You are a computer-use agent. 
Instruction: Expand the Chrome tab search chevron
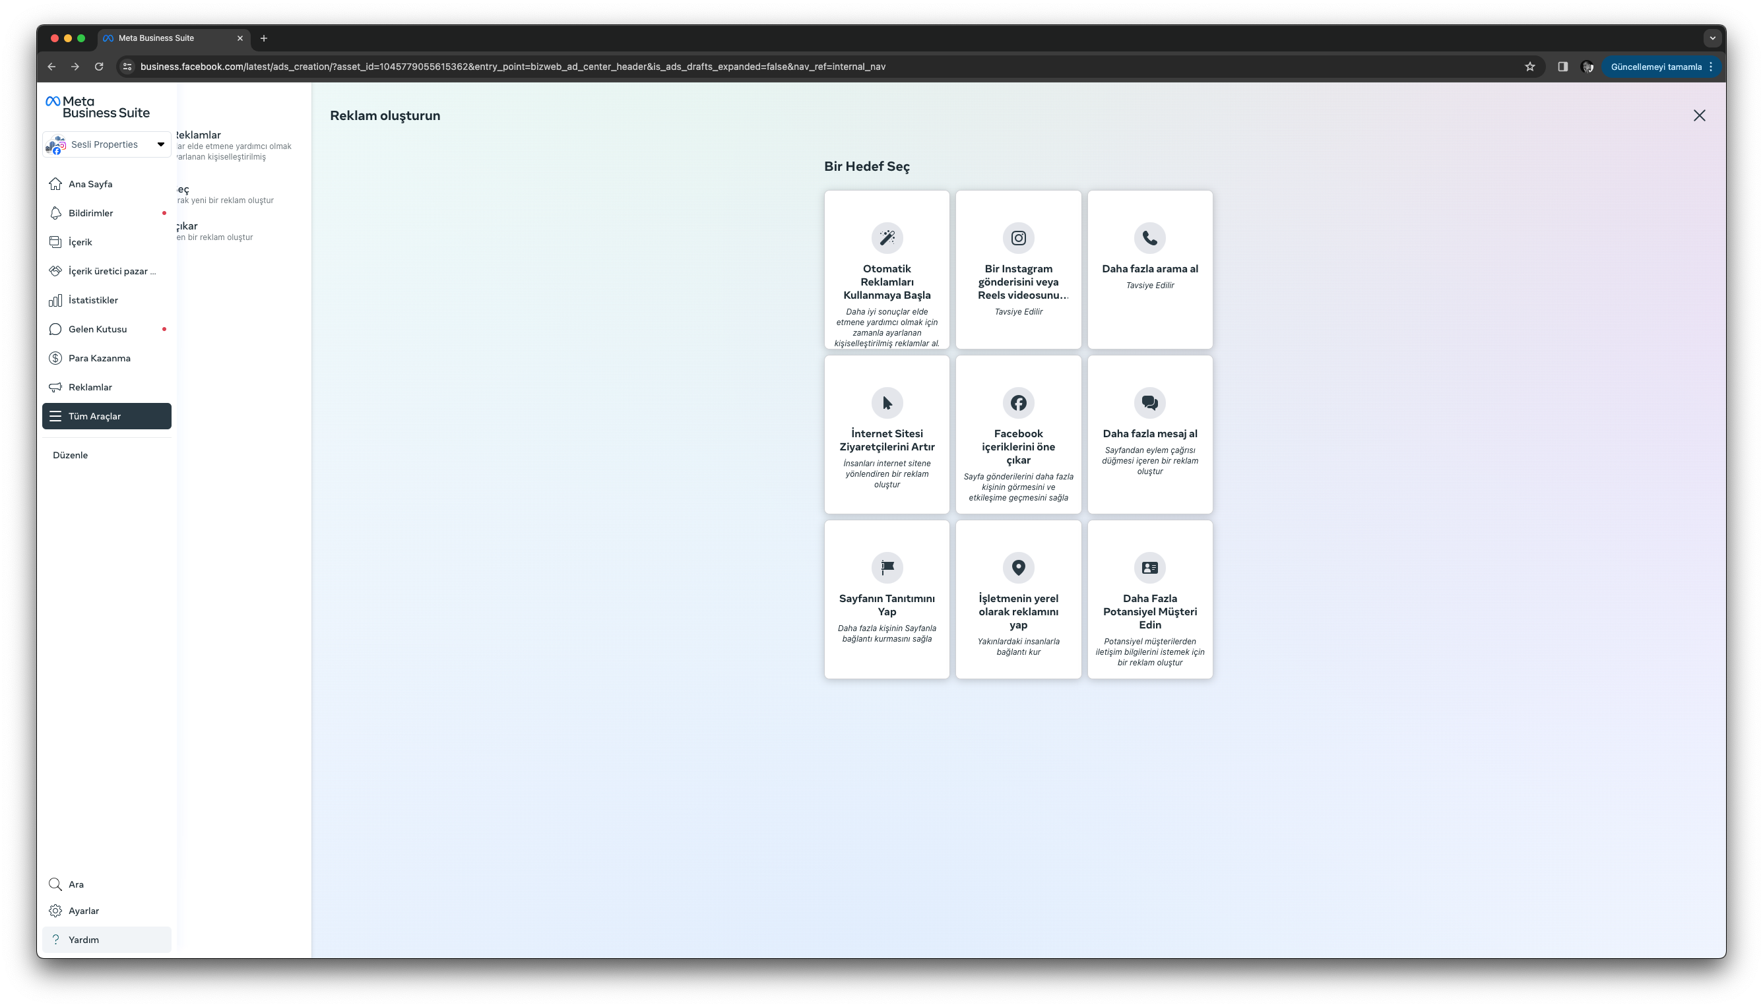click(x=1712, y=38)
